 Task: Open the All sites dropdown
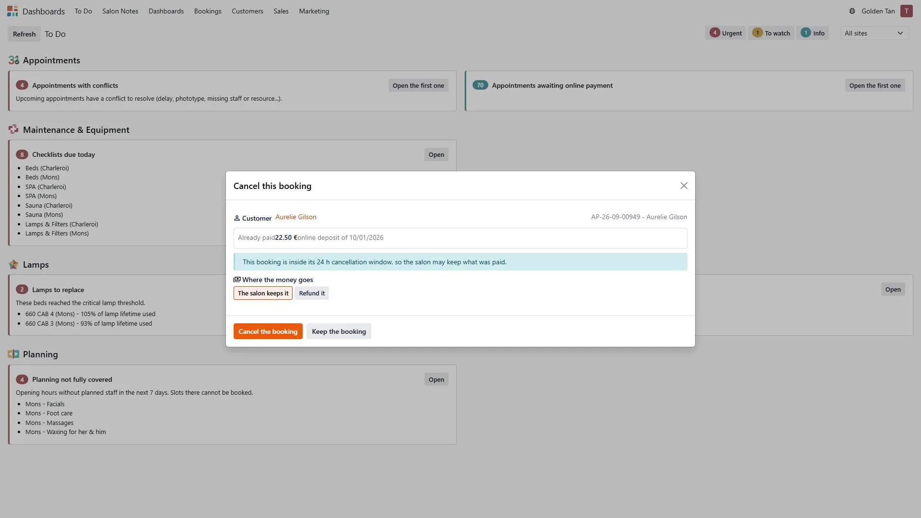pyautogui.click(x=874, y=33)
